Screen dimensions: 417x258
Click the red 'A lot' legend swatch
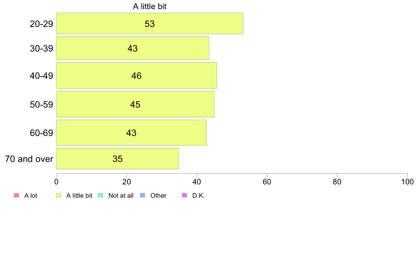click(16, 195)
